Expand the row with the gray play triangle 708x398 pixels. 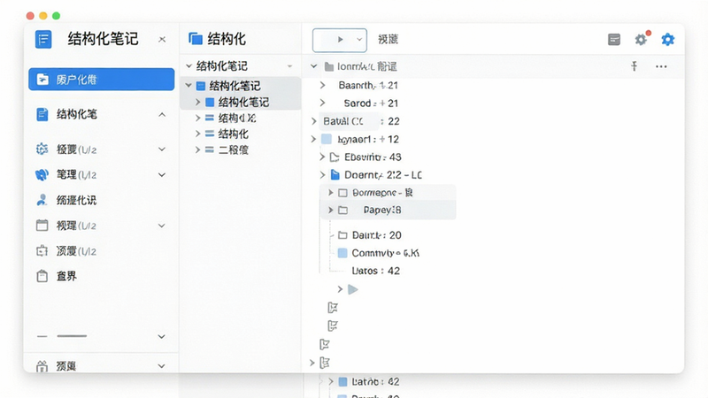(340, 289)
